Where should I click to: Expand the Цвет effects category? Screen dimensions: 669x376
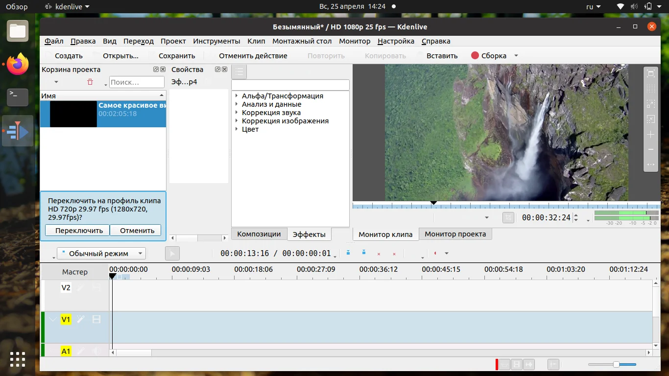[x=236, y=129]
